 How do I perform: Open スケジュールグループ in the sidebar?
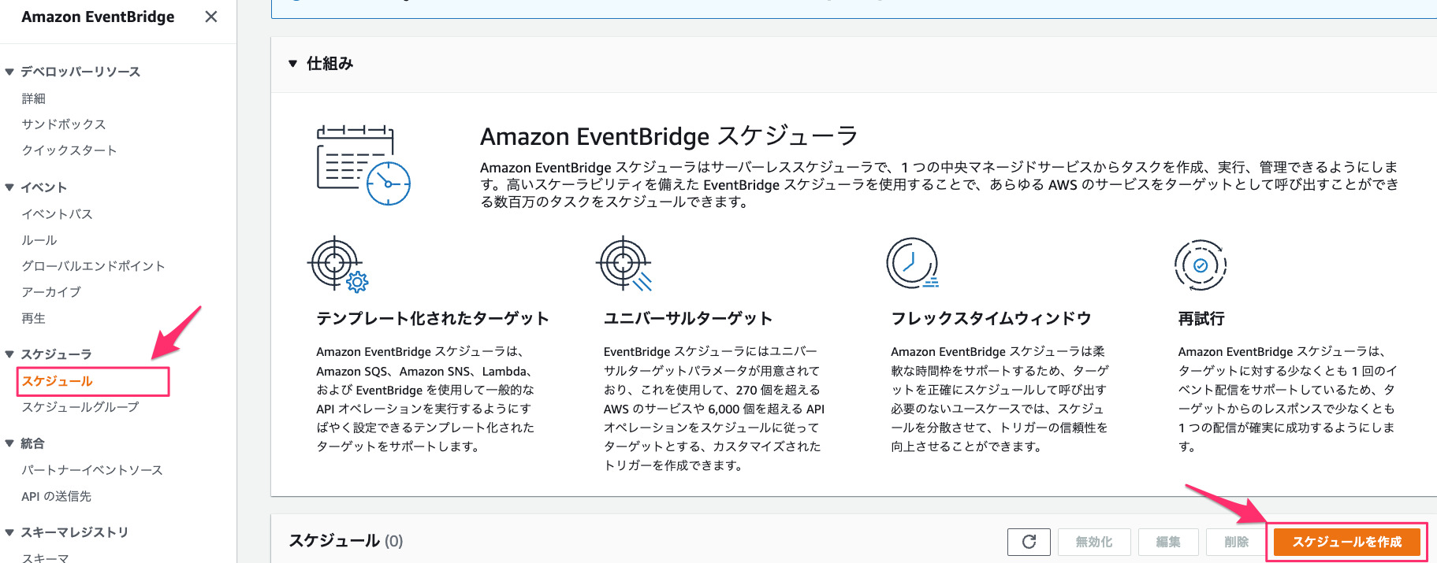[80, 407]
